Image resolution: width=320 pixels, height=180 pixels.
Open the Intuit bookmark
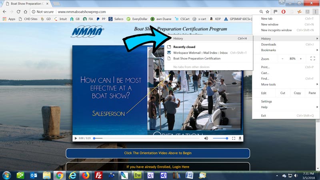point(61,19)
